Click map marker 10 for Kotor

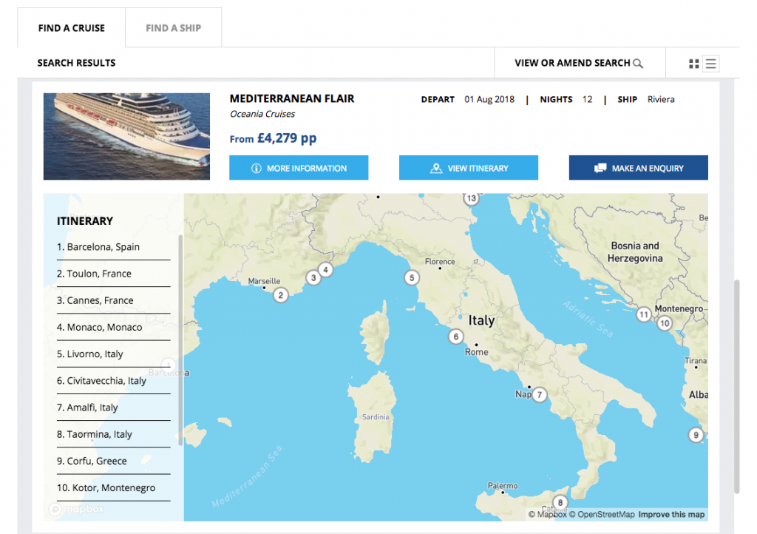tap(665, 323)
